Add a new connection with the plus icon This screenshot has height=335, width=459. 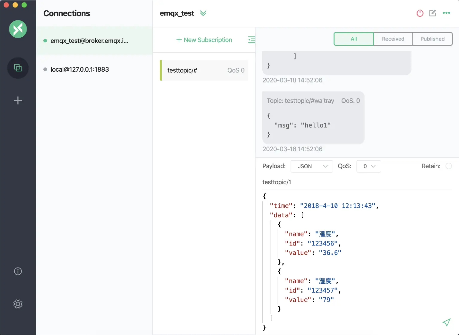tap(18, 100)
